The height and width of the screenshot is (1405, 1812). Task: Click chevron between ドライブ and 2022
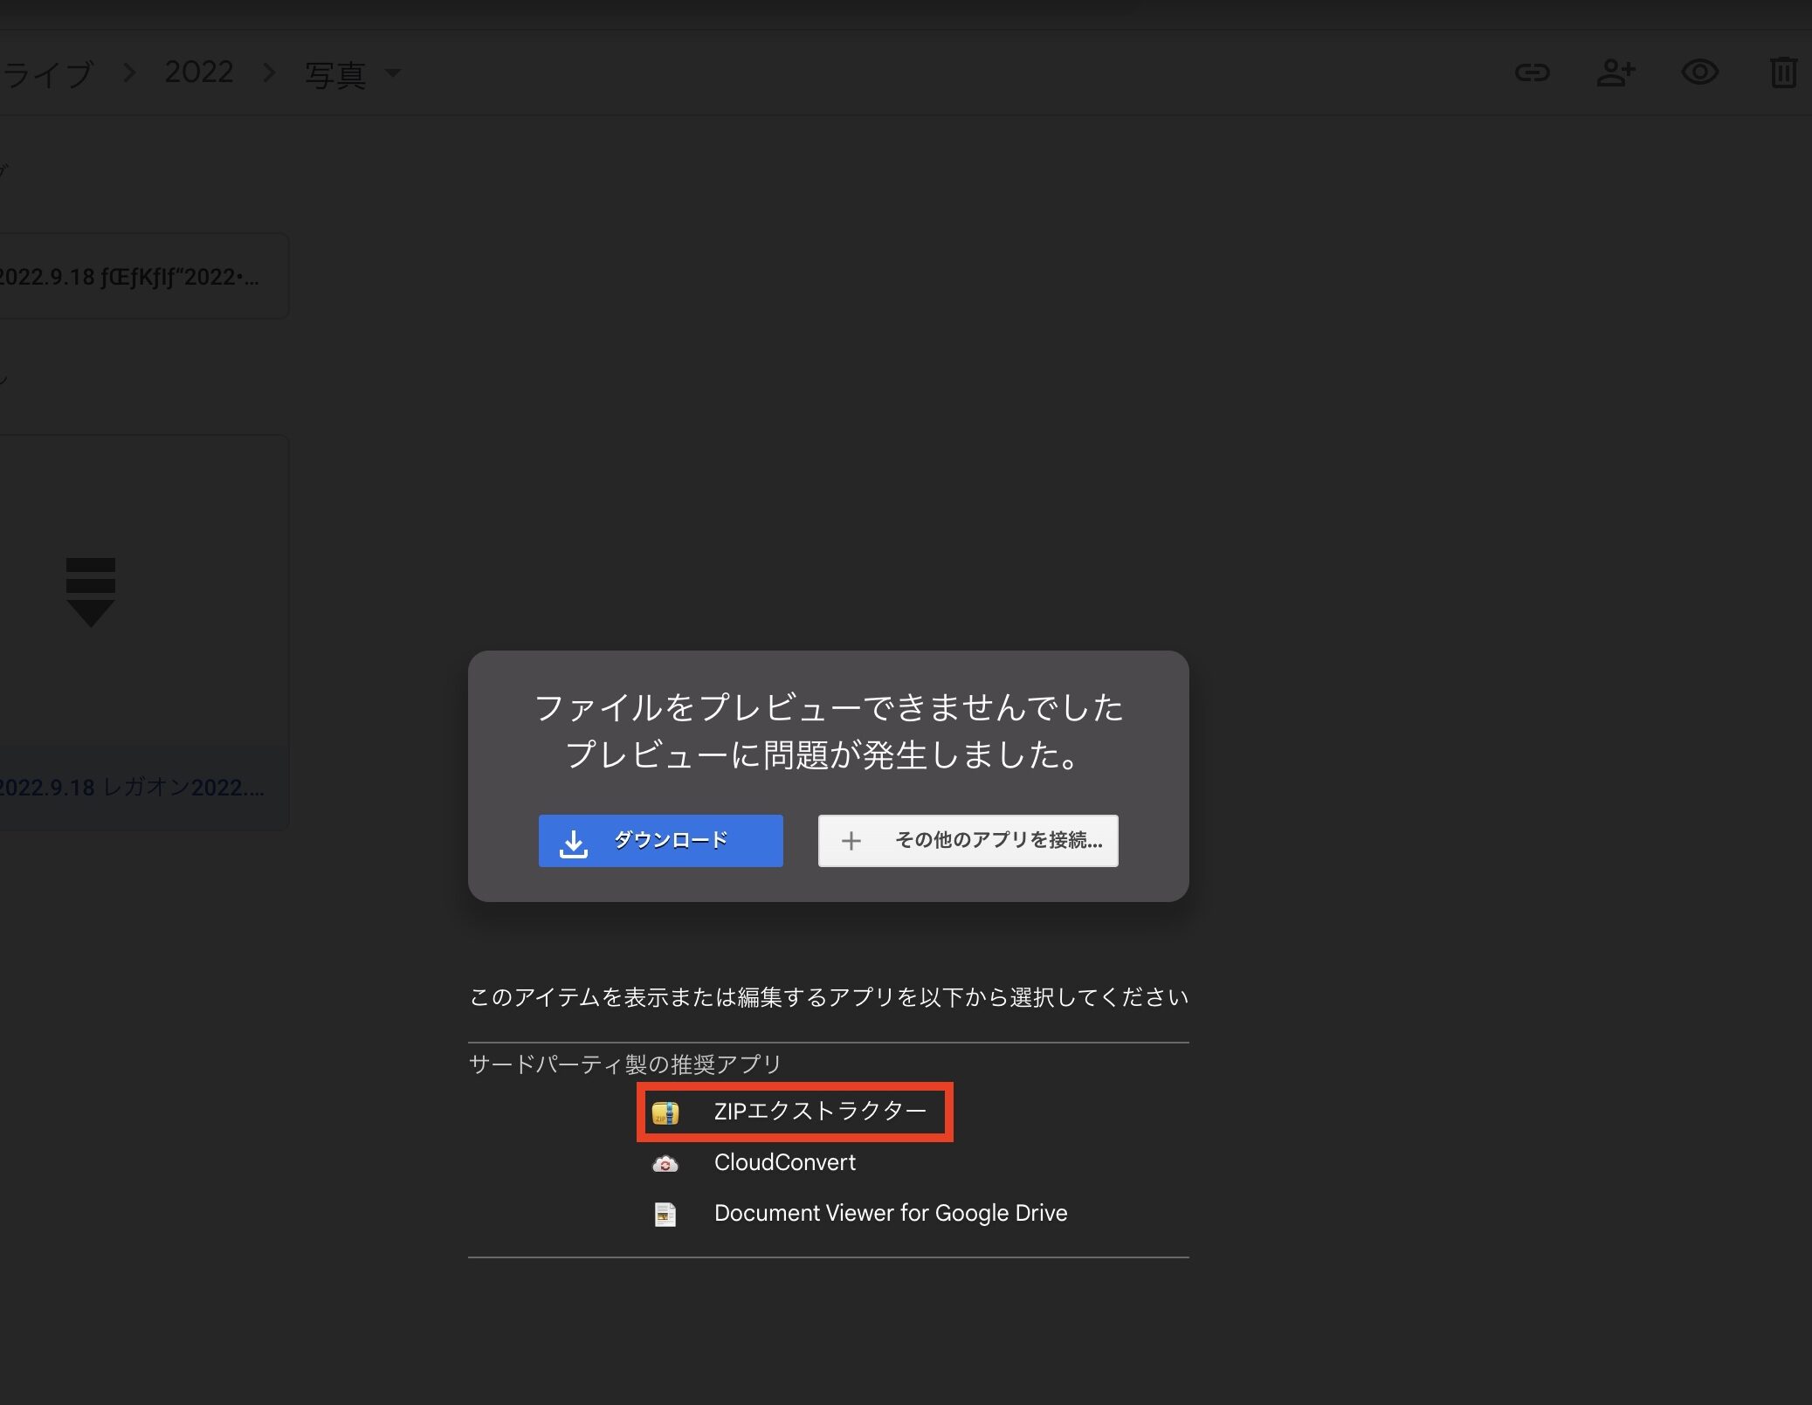coord(129,73)
